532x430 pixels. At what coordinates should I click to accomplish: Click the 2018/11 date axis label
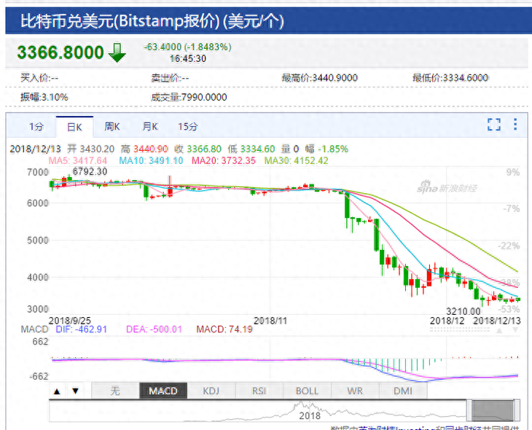[270, 321]
